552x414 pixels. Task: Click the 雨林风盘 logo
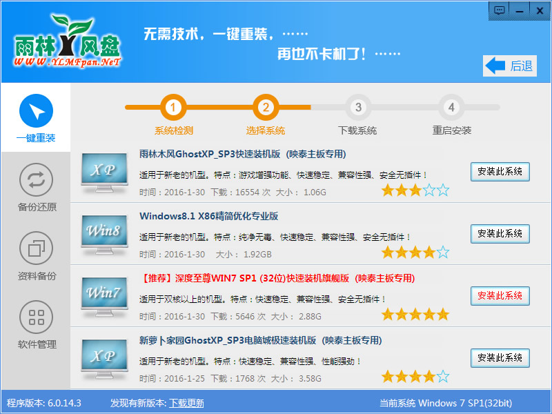(67, 41)
